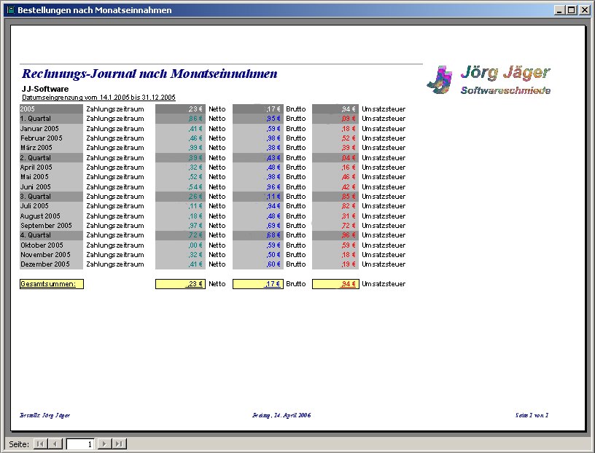Select the yellow total Netto field
The height and width of the screenshot is (453, 595).
coord(180,284)
